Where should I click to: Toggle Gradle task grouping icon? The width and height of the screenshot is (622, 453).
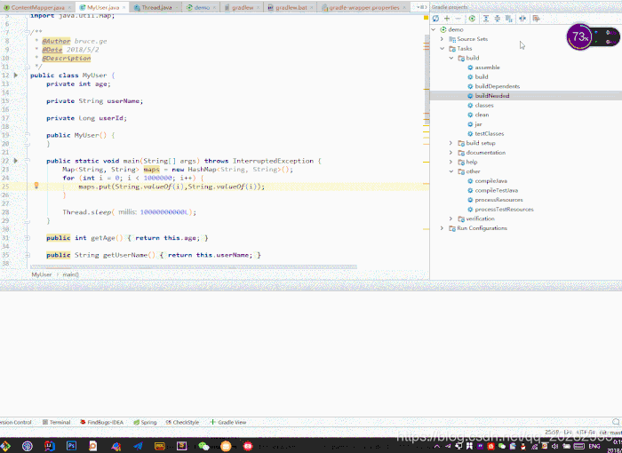pos(509,19)
